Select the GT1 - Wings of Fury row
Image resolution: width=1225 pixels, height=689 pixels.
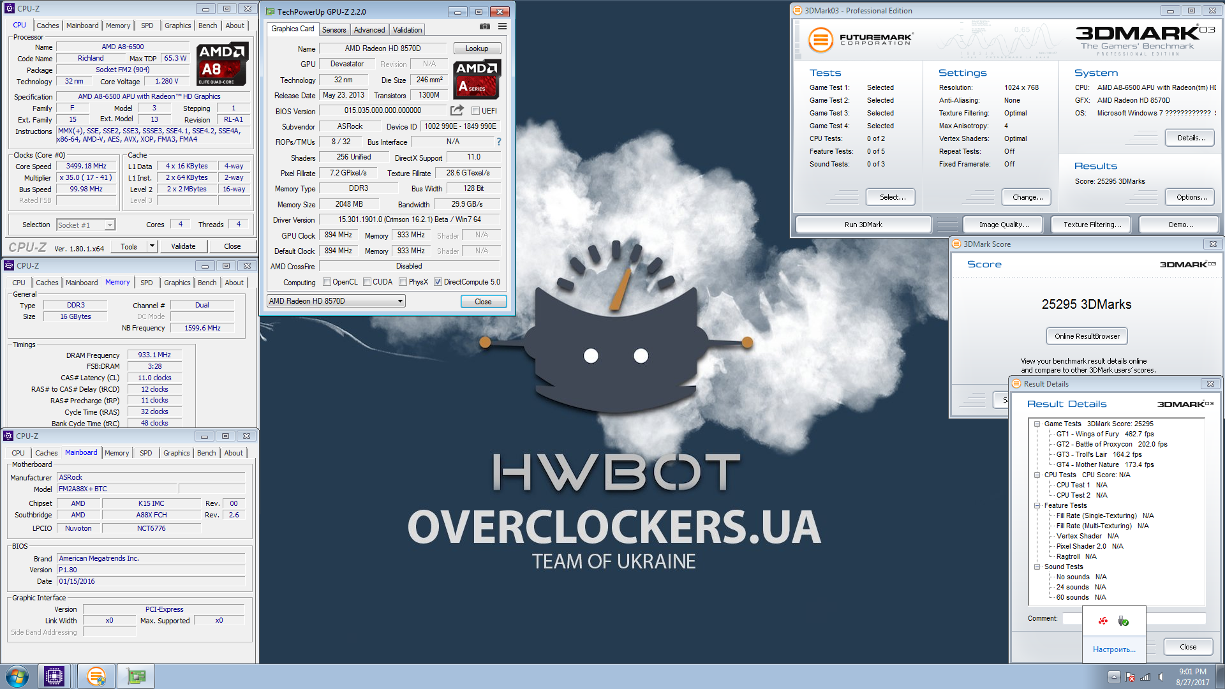(1104, 434)
